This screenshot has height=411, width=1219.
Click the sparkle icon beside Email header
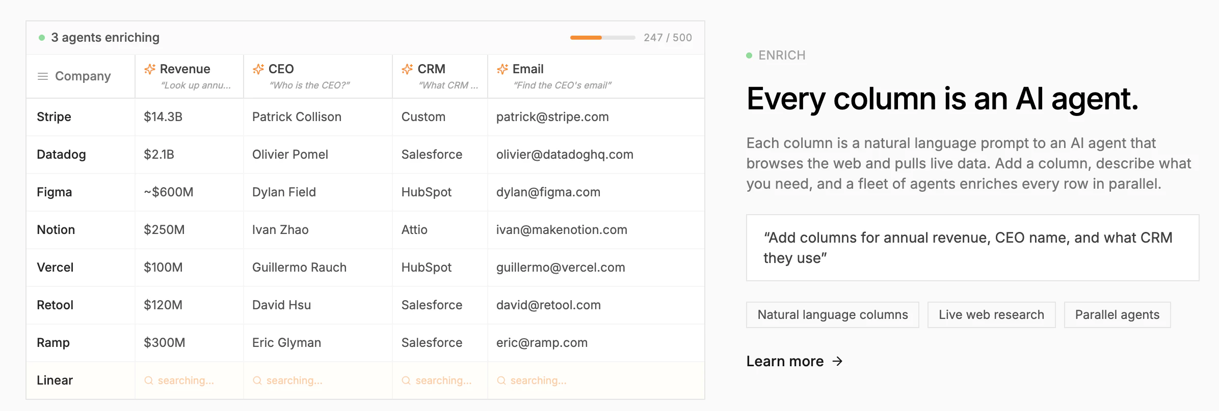click(x=502, y=69)
